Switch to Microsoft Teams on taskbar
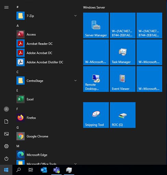Image resolution: width=167 pixels, height=175 pixels. click(x=56, y=170)
